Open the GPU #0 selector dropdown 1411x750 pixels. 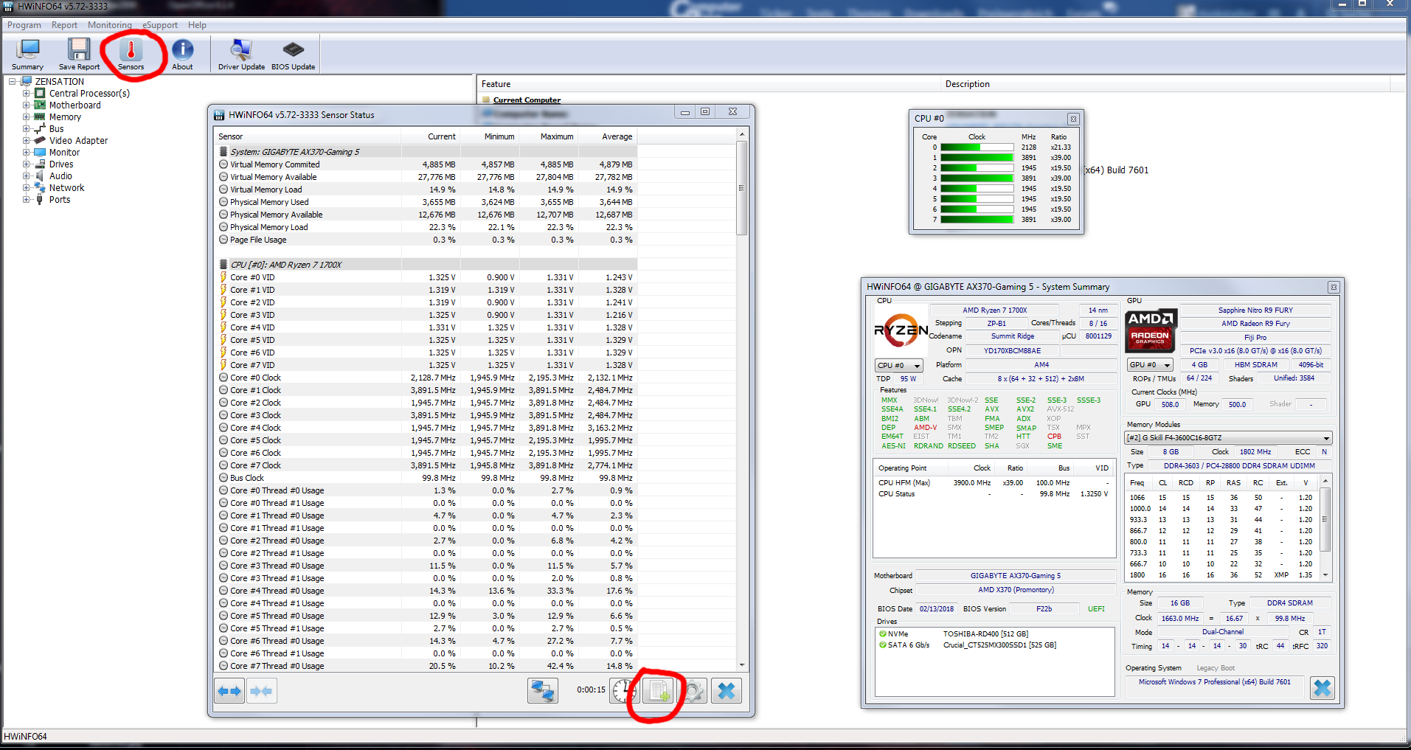(1150, 365)
